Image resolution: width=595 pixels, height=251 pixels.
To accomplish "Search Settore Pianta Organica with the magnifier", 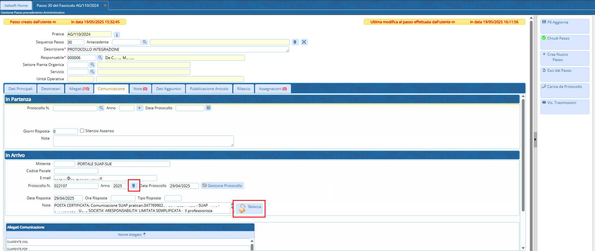I will [92, 65].
